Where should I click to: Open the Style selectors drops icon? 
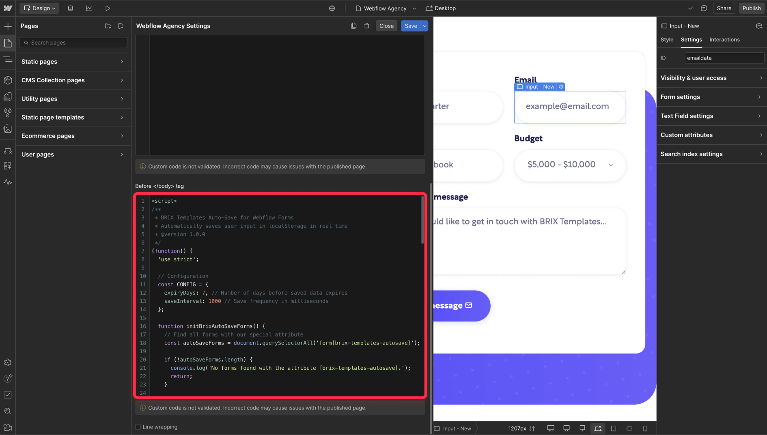coord(8,113)
